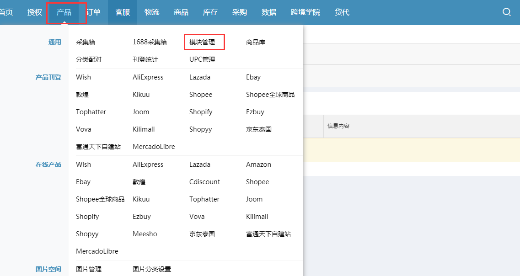Image resolution: width=520 pixels, height=276 pixels.
Task: Select Vova under 产品刊登
Action: click(x=83, y=130)
